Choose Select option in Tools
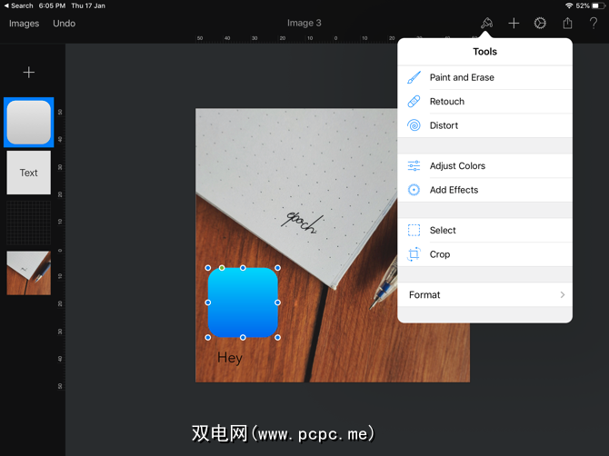 [x=485, y=230]
